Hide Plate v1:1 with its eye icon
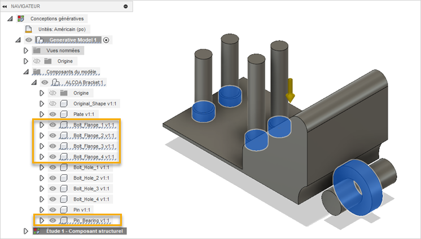 [53, 114]
